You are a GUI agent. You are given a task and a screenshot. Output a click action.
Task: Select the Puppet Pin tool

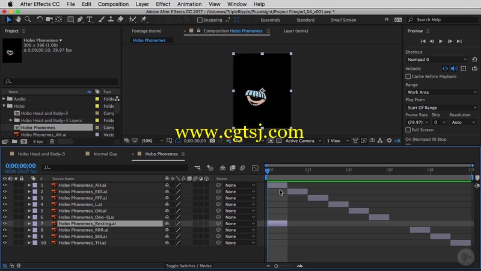[144, 19]
